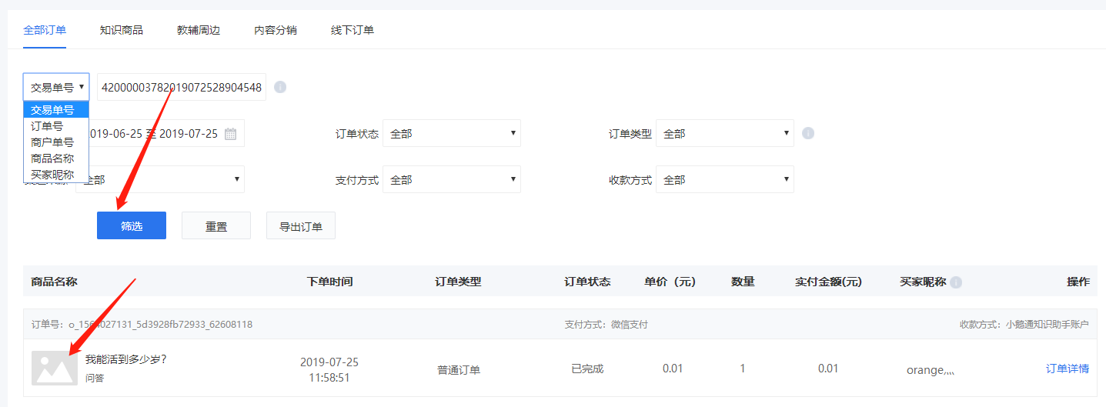This screenshot has width=1106, height=407.
Task: Click the 导出订单 button
Action: click(x=301, y=225)
